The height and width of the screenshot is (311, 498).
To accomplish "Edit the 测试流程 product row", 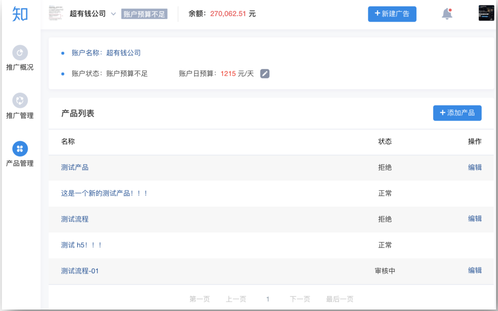I will (x=474, y=219).
